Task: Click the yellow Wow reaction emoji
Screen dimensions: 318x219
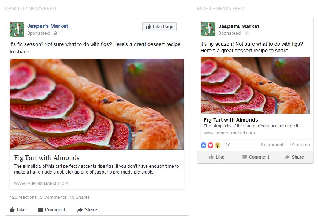Action: tap(218, 145)
